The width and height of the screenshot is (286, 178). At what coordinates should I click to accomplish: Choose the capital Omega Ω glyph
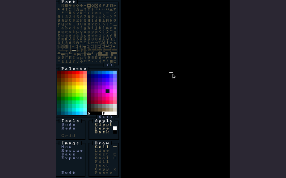(97, 57)
